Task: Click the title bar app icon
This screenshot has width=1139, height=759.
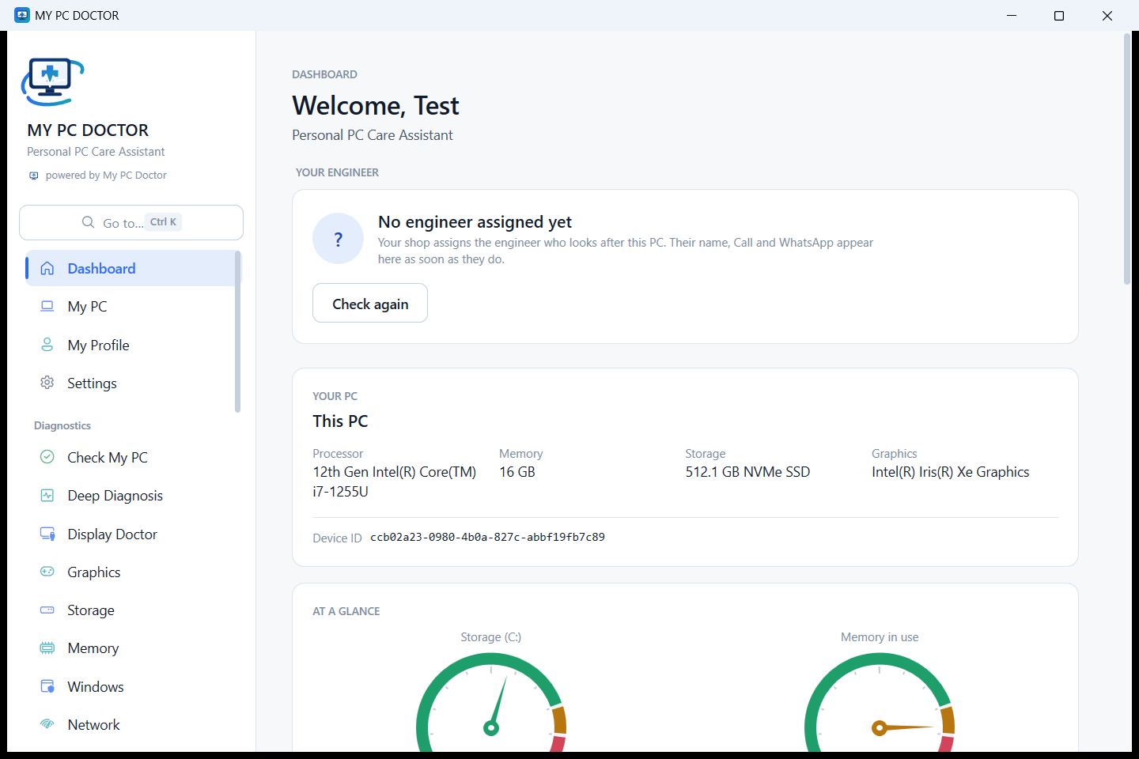Action: tap(22, 15)
